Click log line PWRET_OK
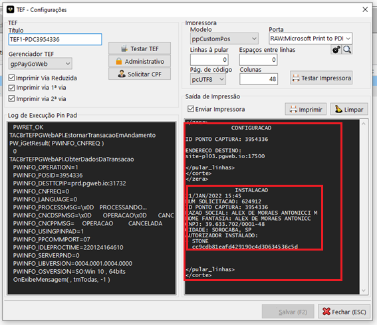Screen dimensions: 379x325 pos(29,127)
